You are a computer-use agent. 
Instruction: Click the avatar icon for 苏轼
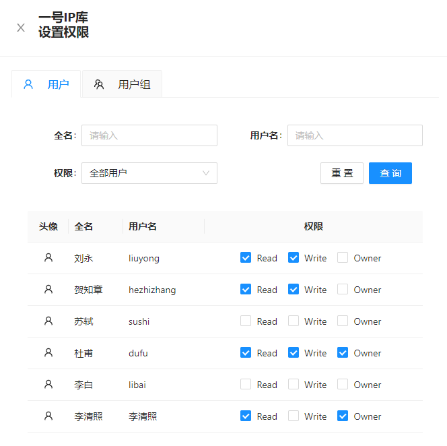click(48, 321)
